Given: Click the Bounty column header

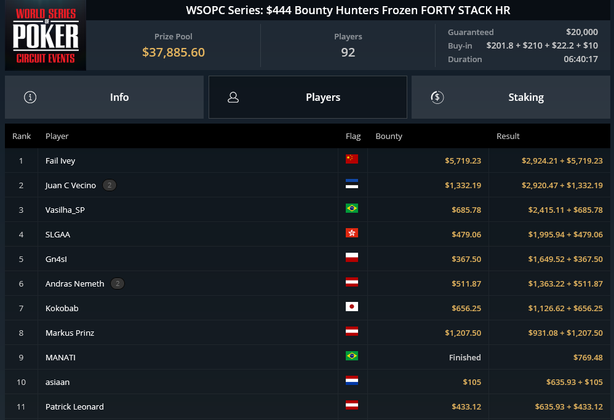Looking at the screenshot, I should coord(389,137).
